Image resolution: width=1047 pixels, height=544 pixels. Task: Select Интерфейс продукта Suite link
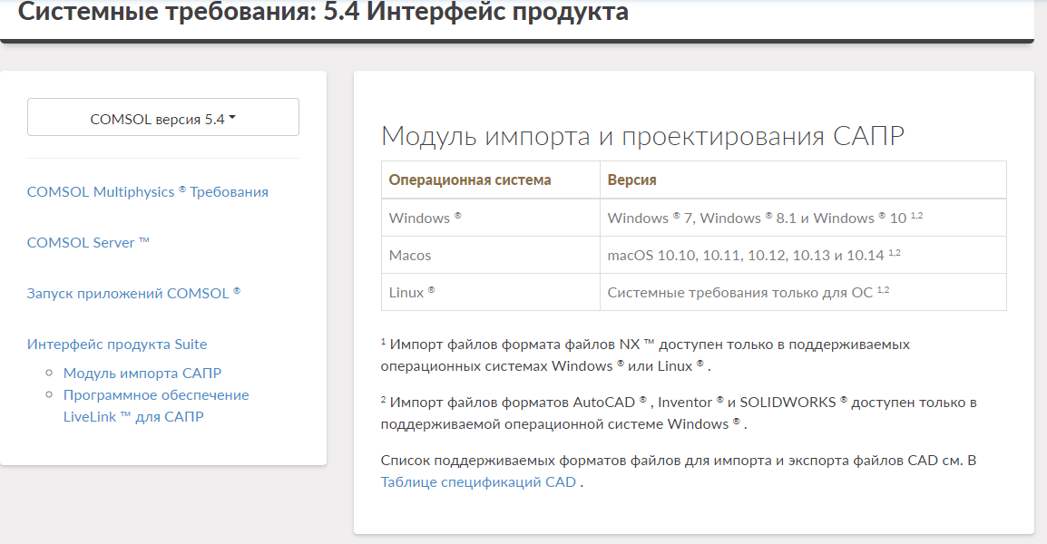coord(117,344)
